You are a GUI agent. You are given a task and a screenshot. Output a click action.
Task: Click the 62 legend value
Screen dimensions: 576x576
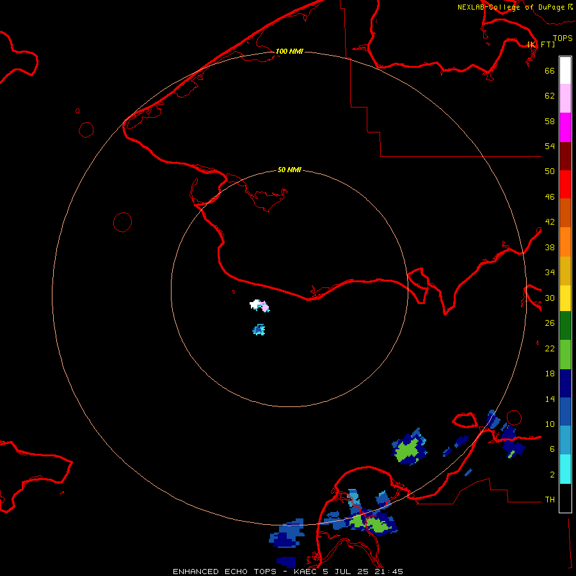click(x=550, y=96)
